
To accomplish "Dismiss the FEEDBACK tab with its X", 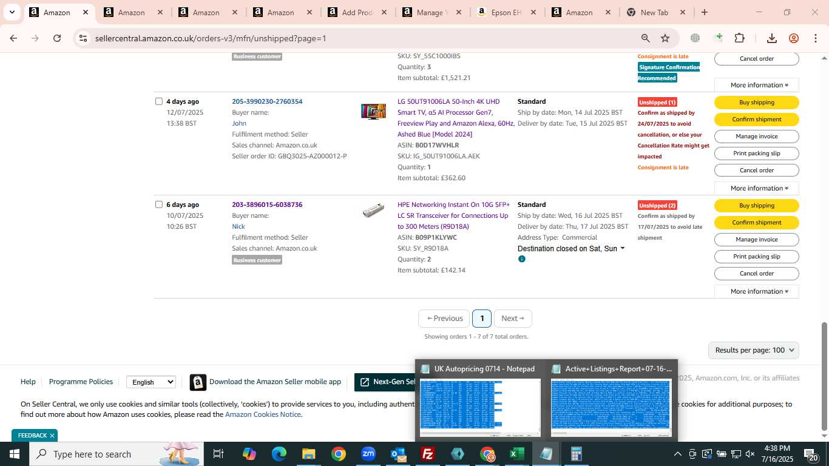I will click(x=52, y=436).
